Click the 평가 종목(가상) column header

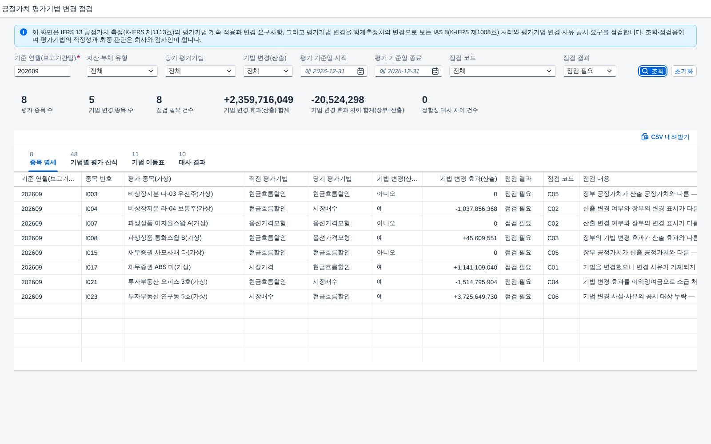click(184, 179)
